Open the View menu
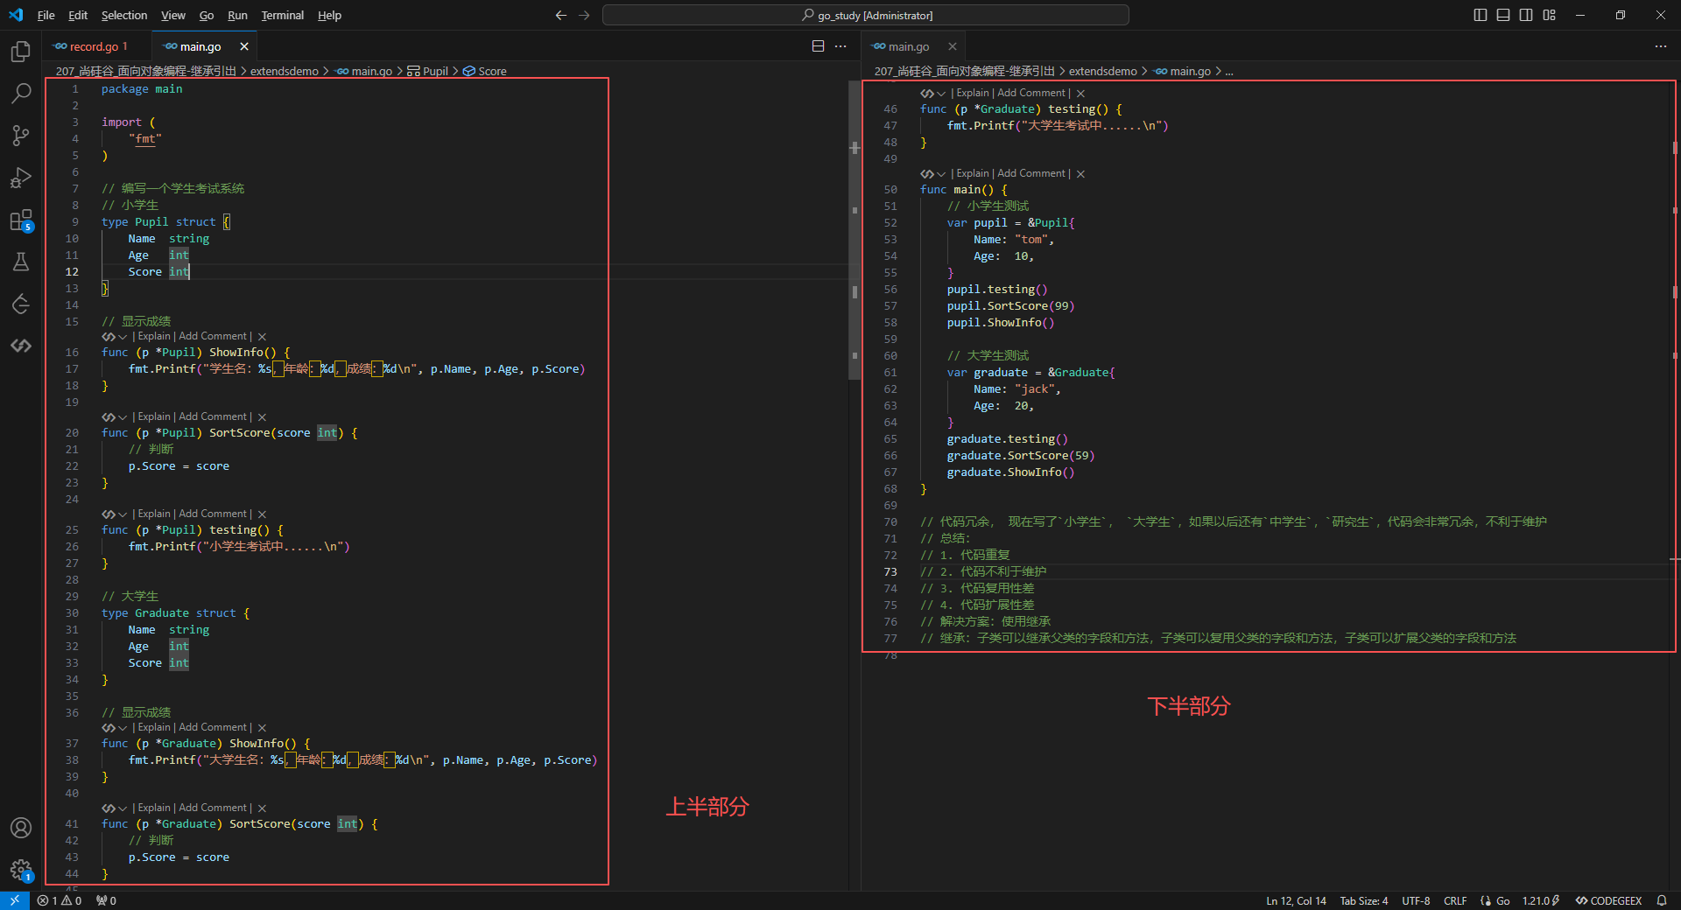 pyautogui.click(x=173, y=15)
